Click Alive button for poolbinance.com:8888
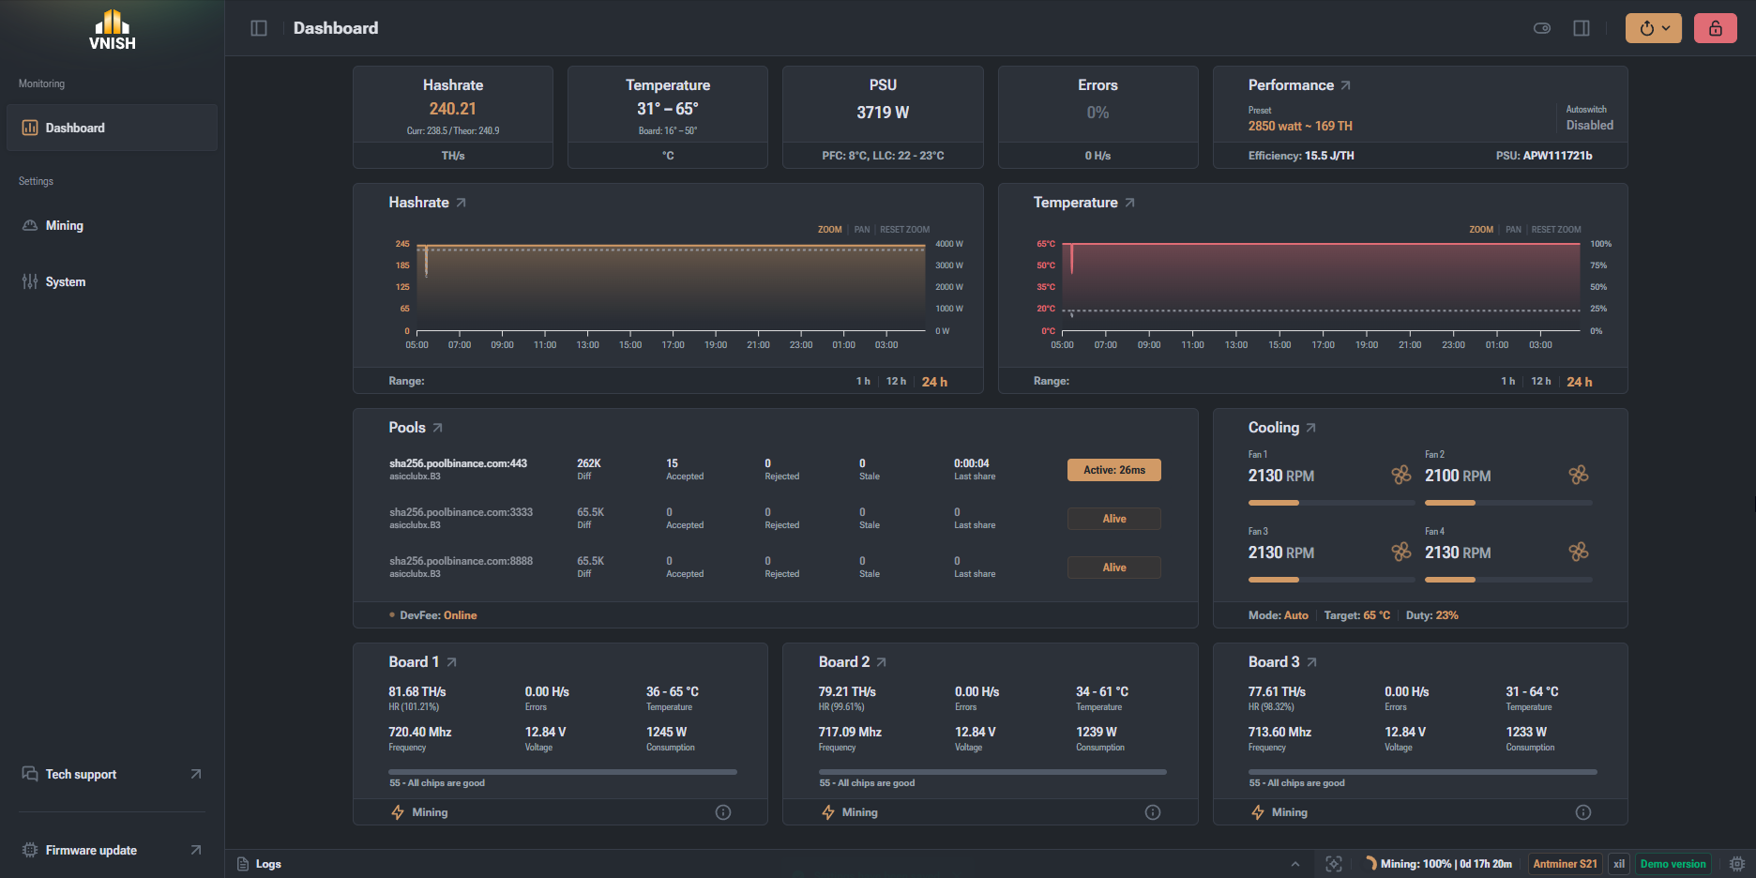This screenshot has height=878, width=1756. click(x=1114, y=568)
